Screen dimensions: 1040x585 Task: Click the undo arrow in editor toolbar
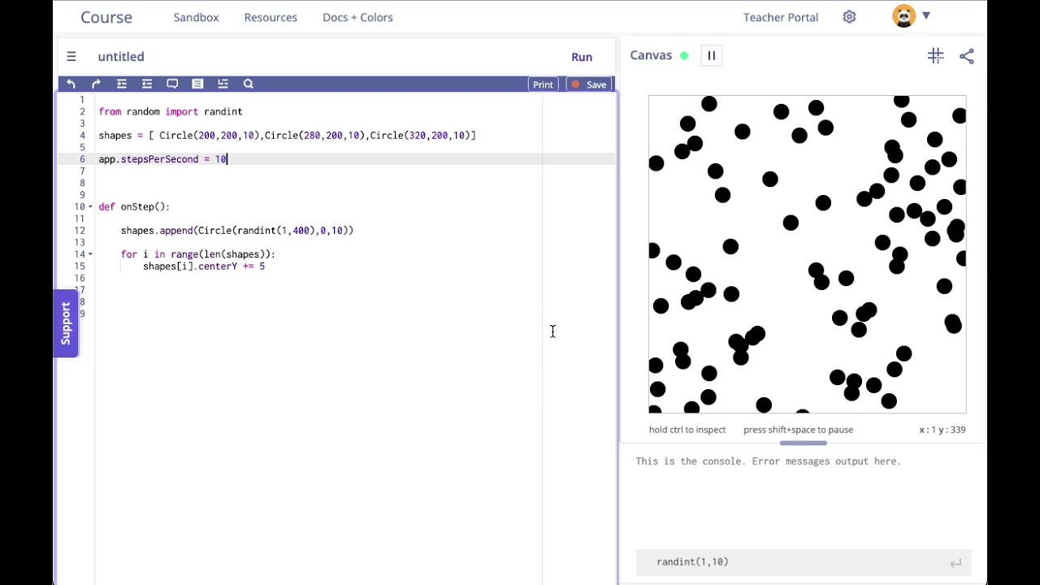tap(71, 84)
